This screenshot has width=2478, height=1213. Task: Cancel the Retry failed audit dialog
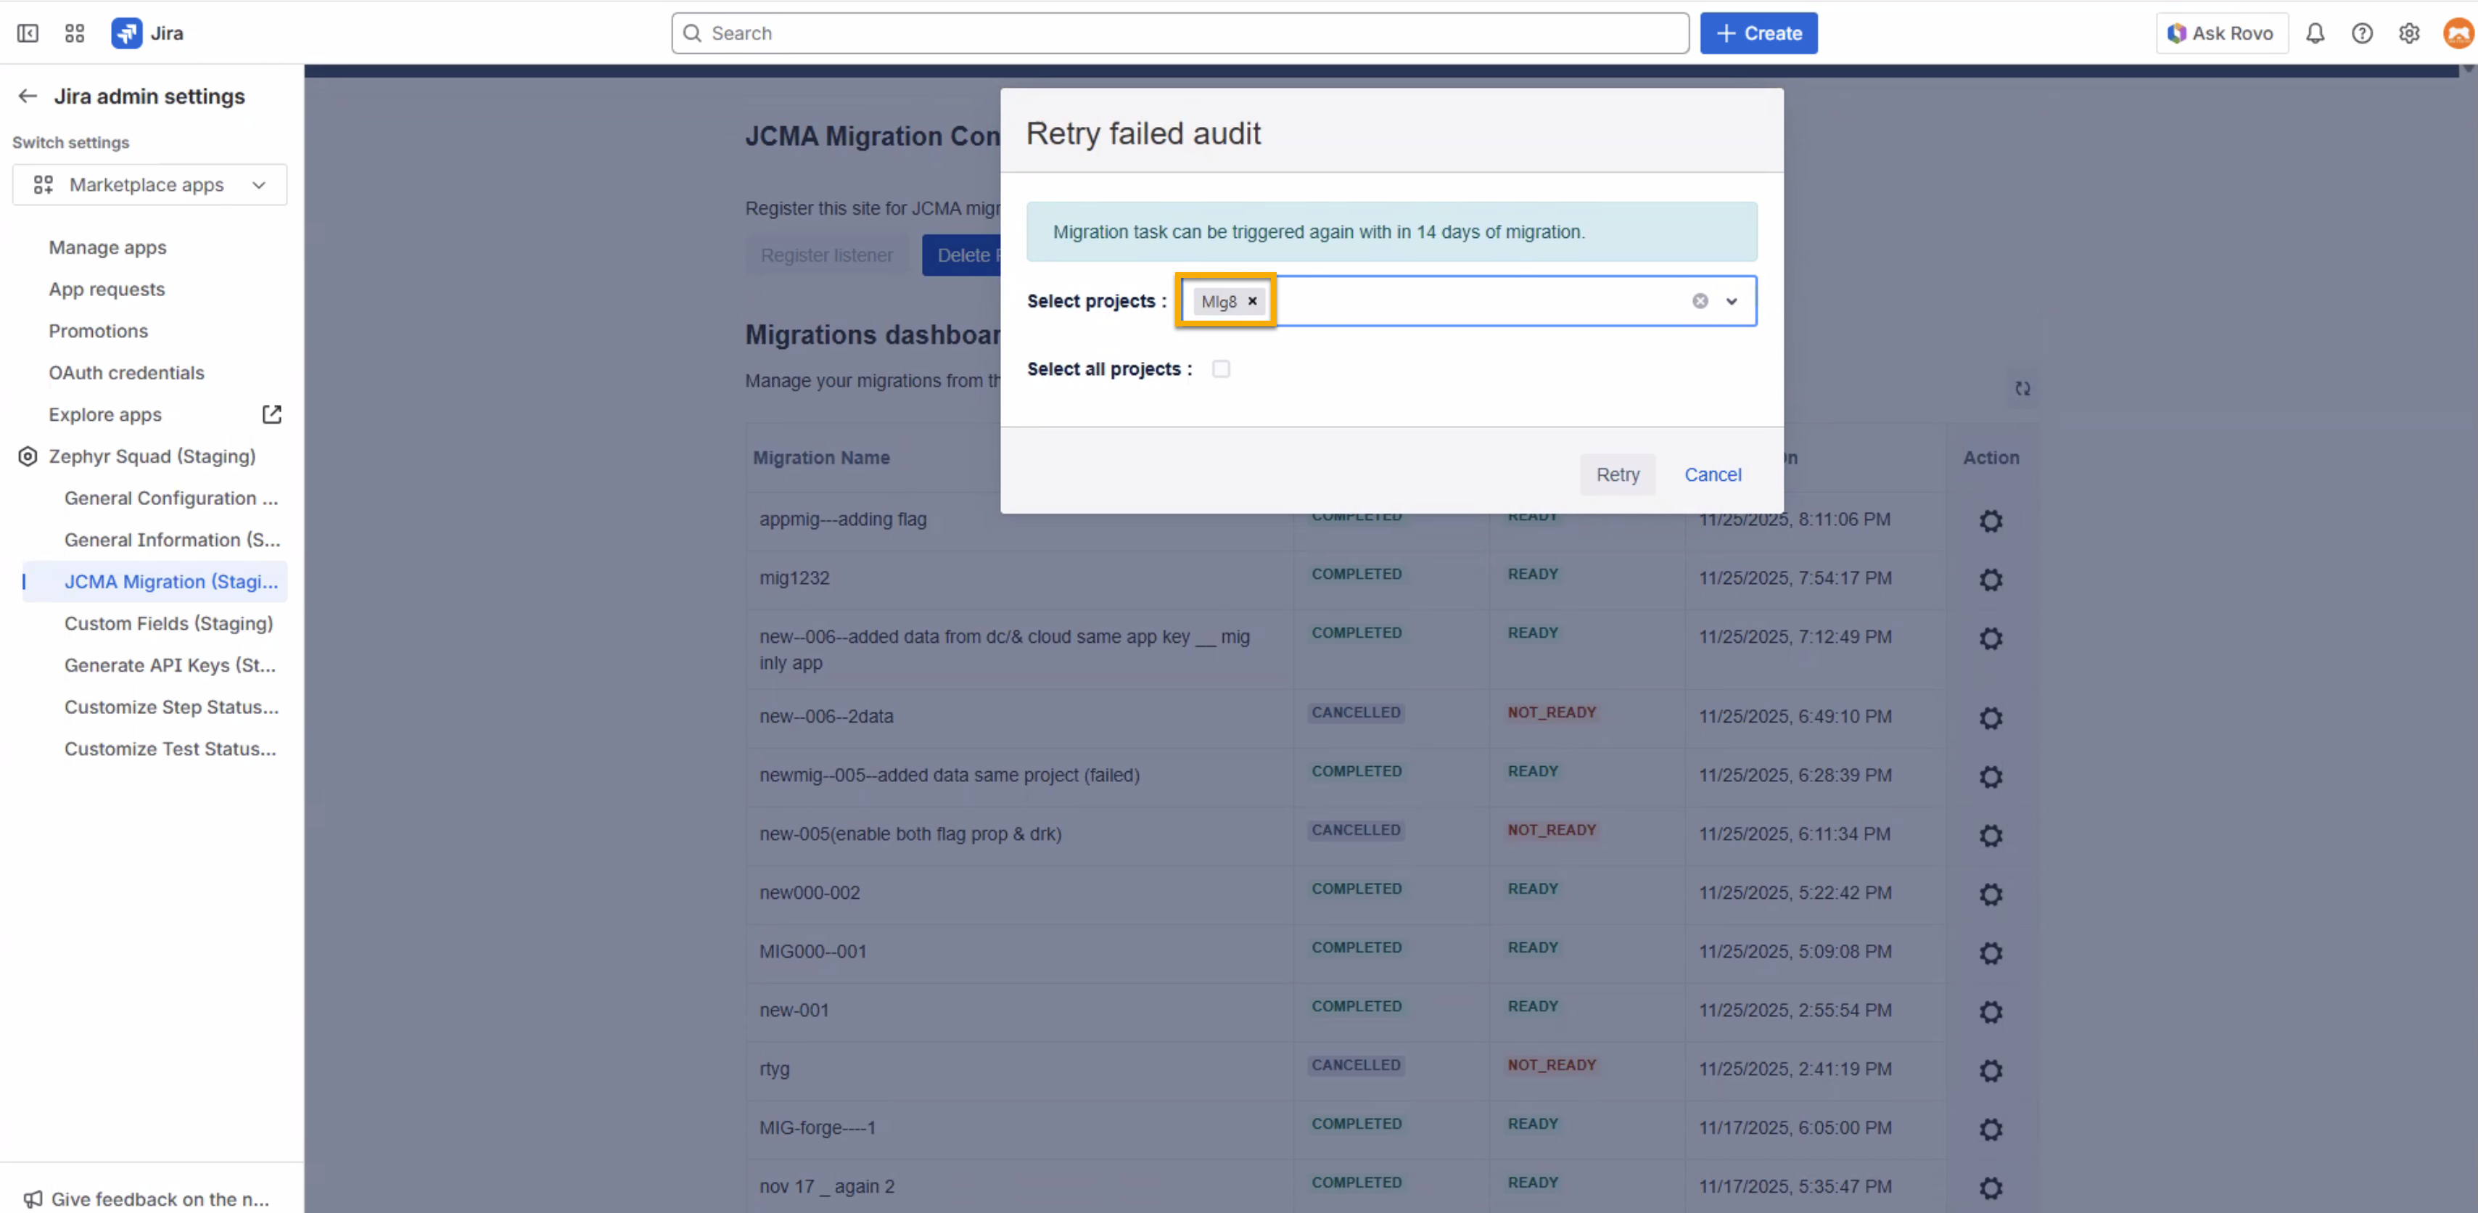coord(1712,474)
